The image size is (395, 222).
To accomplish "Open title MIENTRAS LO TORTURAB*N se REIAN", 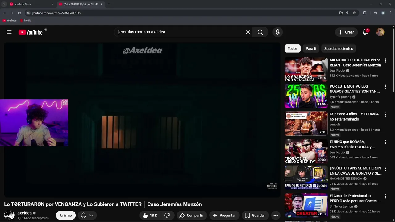I will [x=355, y=63].
